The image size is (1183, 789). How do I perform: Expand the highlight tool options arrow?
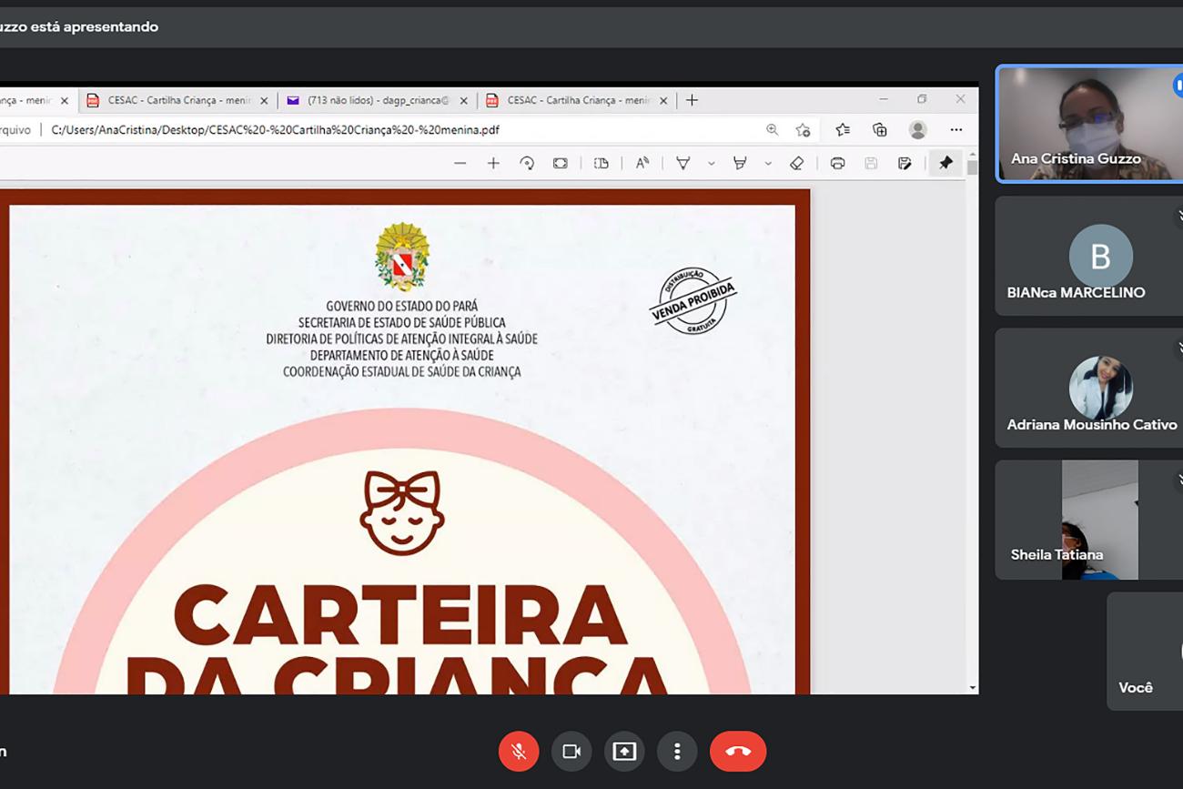768,164
